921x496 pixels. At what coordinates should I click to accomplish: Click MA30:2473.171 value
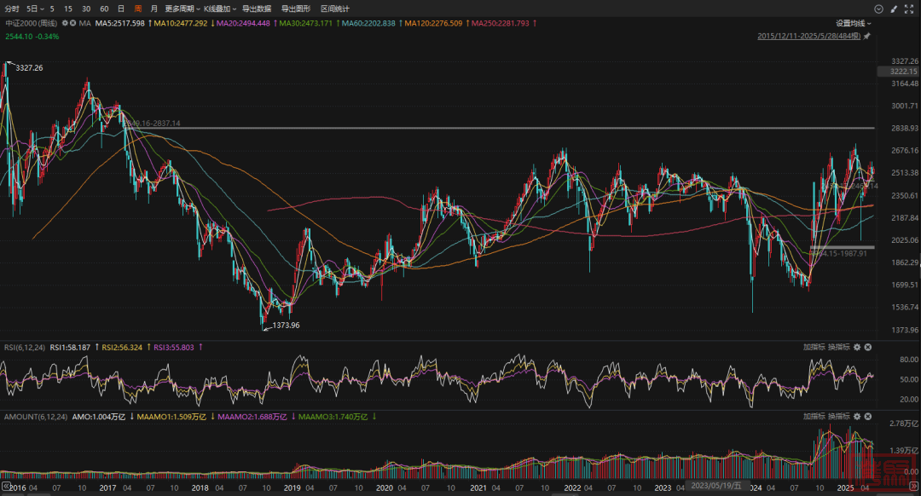(x=305, y=23)
